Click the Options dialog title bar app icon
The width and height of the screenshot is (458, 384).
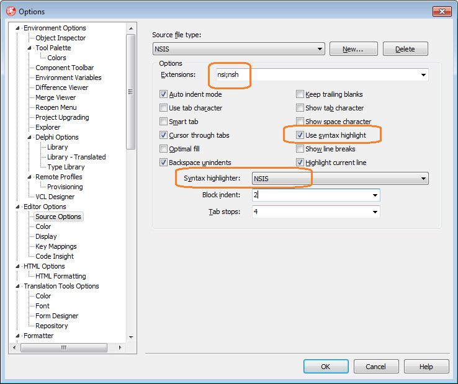coord(11,11)
